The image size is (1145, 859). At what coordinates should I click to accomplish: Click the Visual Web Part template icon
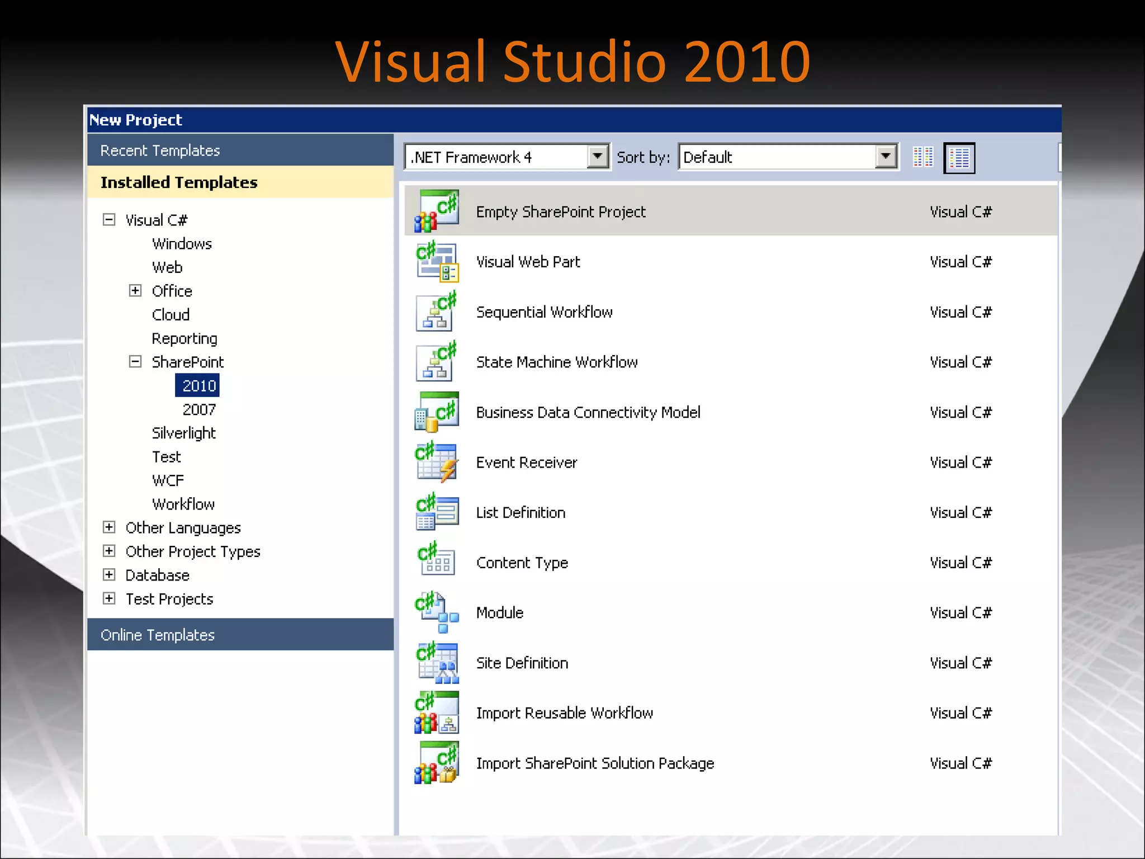point(437,262)
